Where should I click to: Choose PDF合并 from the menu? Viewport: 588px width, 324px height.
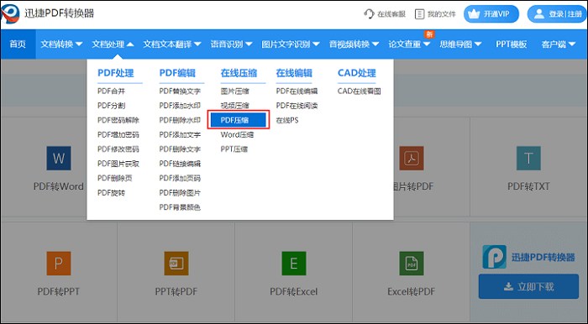(x=112, y=91)
